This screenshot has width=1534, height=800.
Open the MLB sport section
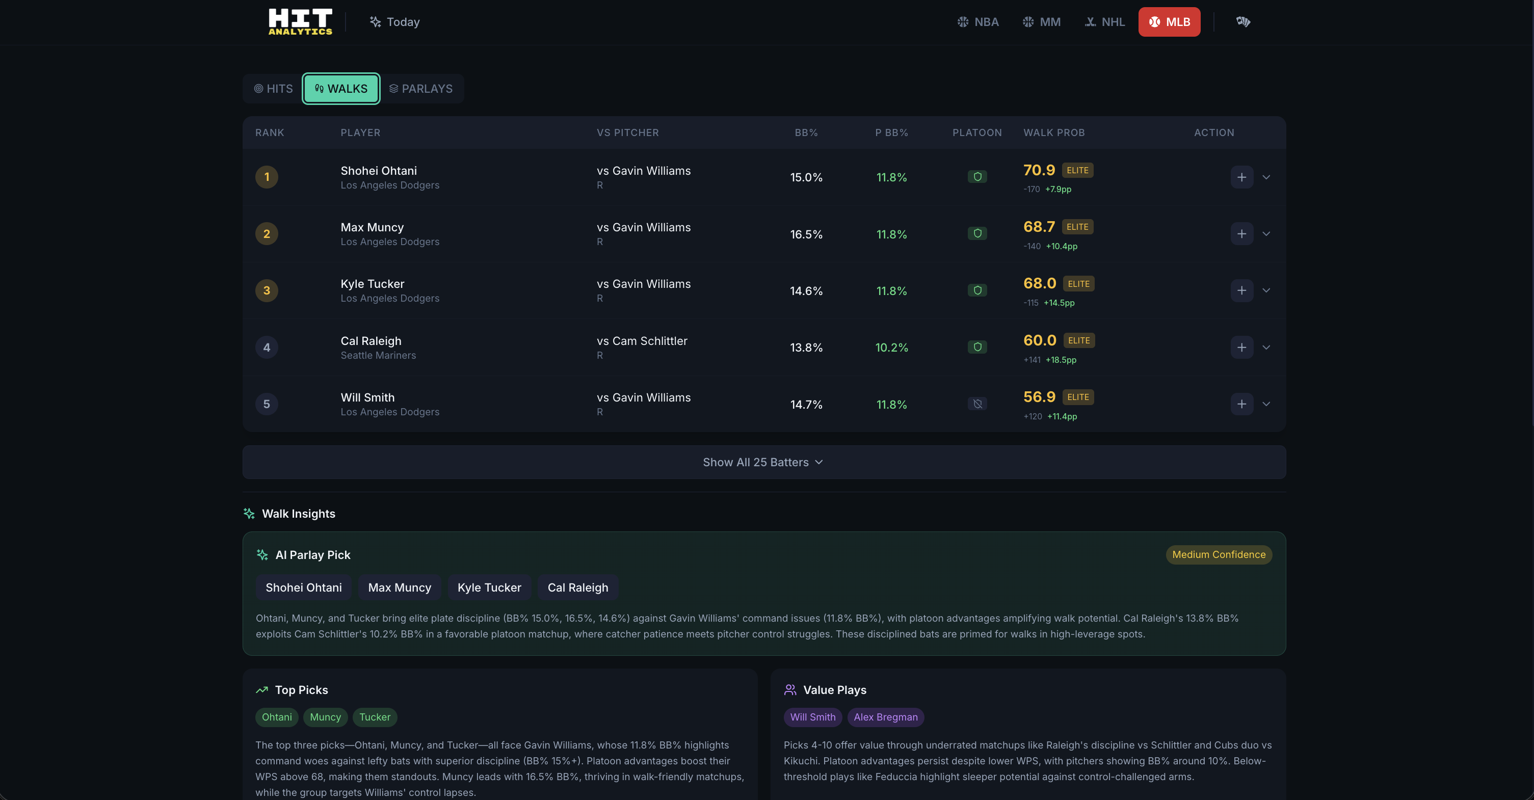pos(1169,21)
